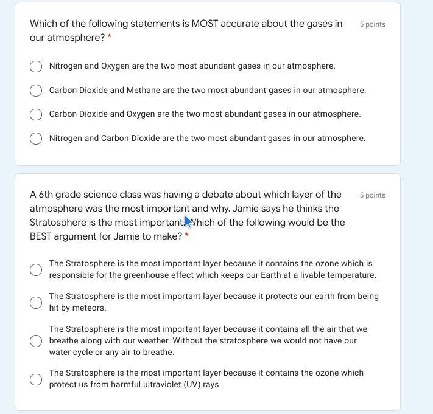The image size is (433, 414).
Task: Choose the Carbon Dioxide and Methane radio circle
Action: (x=36, y=91)
